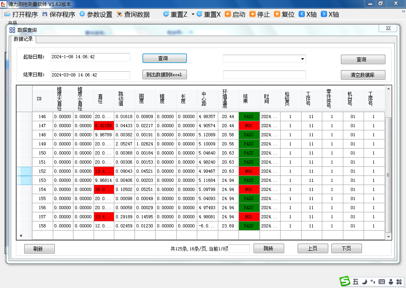Click the down arrow of the table scrollbar
This screenshot has height=288, width=406.
[388, 236]
